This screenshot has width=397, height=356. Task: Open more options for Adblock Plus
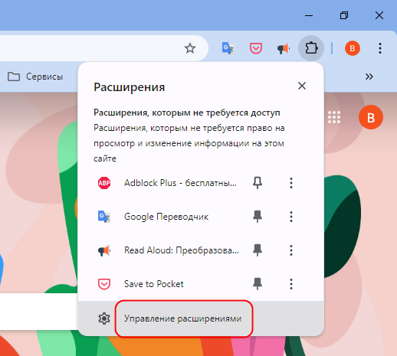coord(291,183)
